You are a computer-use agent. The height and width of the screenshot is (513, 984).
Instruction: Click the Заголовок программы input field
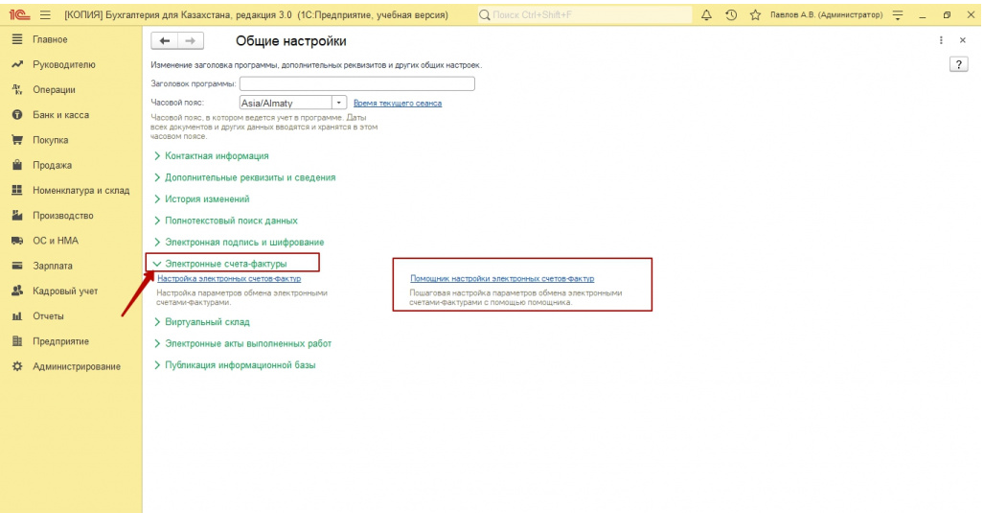click(x=356, y=84)
